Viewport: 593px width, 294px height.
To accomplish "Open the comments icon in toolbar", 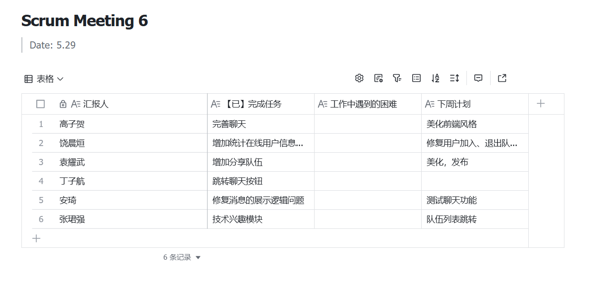I will point(478,78).
